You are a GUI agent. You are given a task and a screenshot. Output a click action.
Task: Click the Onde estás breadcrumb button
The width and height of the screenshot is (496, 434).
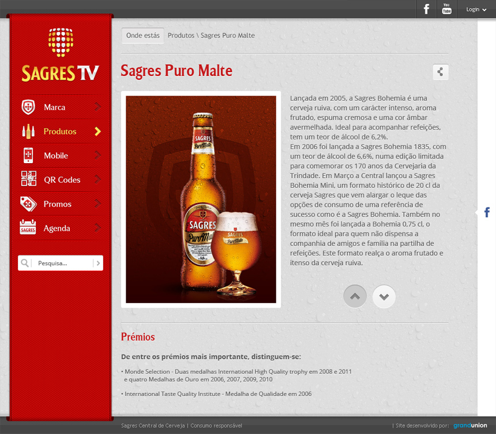(x=143, y=35)
